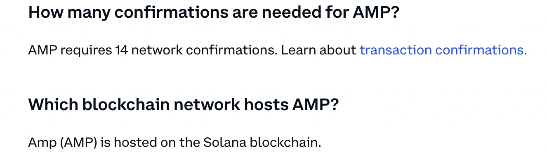The image size is (547, 160).
Task: Click the heading about confirmations needed for AMP
Action: point(214,13)
